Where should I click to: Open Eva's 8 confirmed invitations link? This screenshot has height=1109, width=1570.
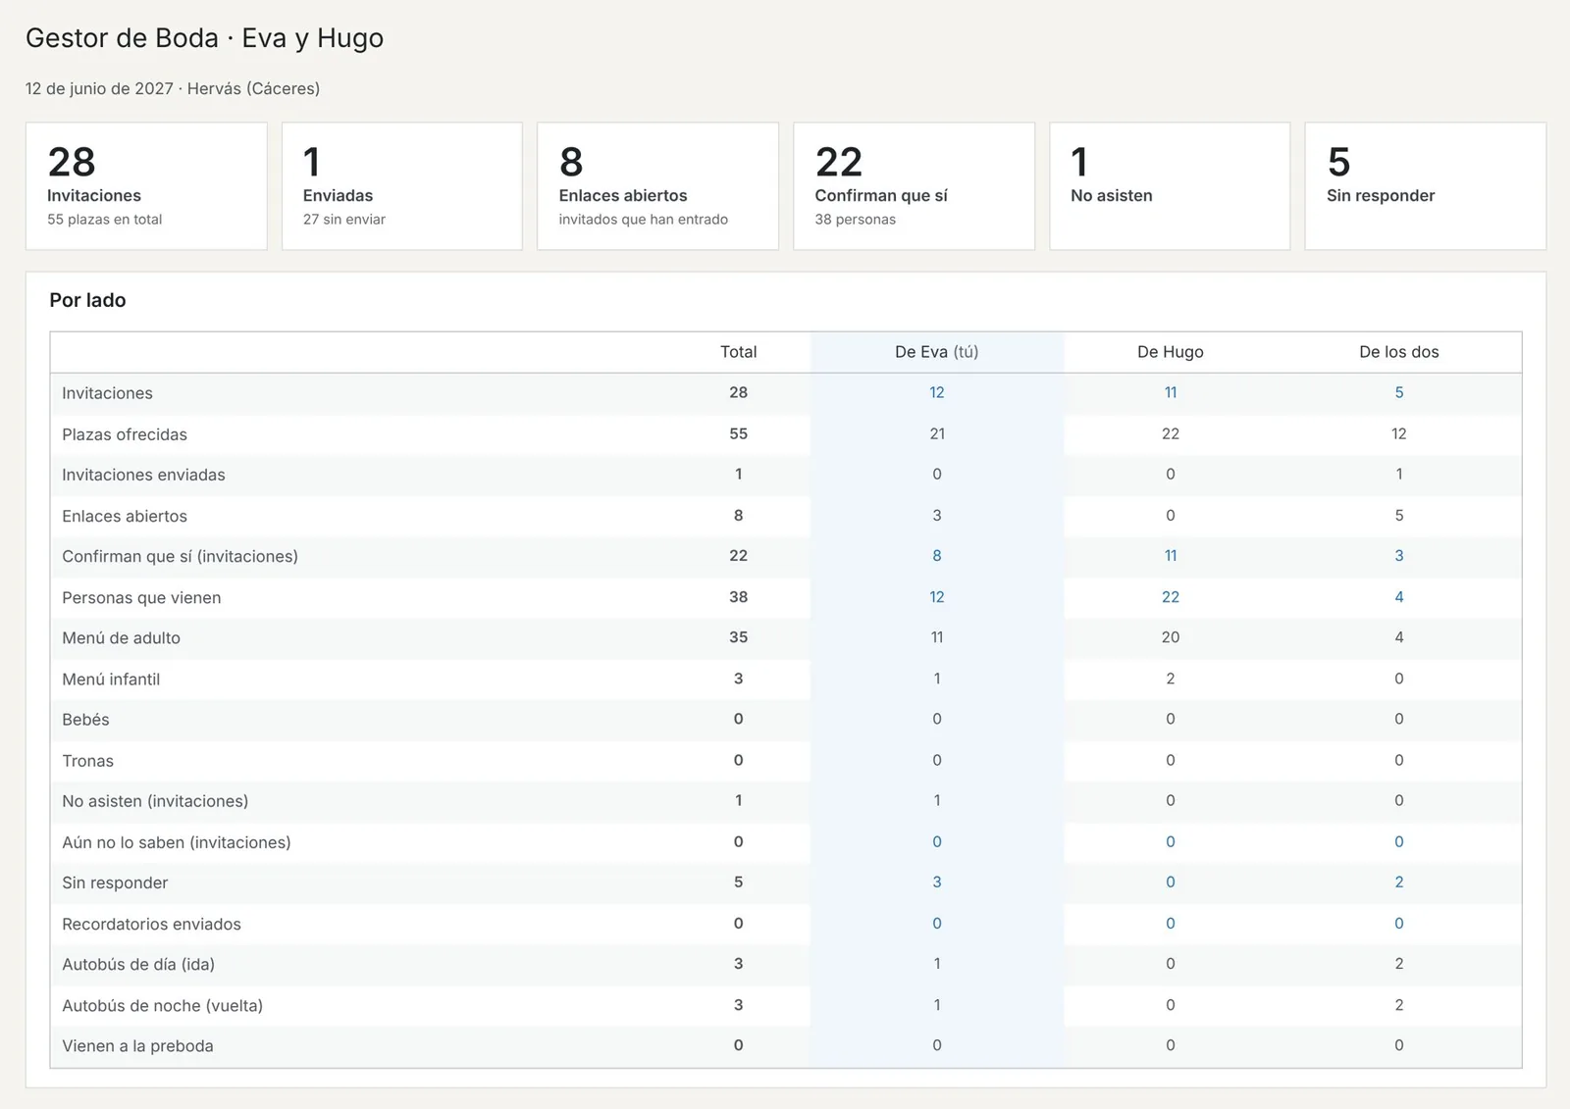(937, 556)
